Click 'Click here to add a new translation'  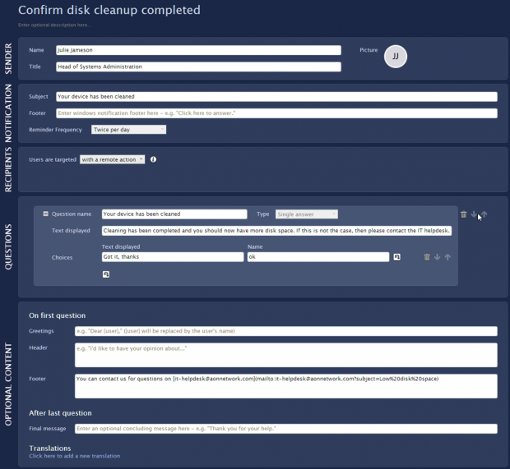coord(74,456)
